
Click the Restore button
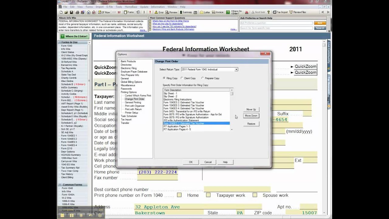coord(251,124)
